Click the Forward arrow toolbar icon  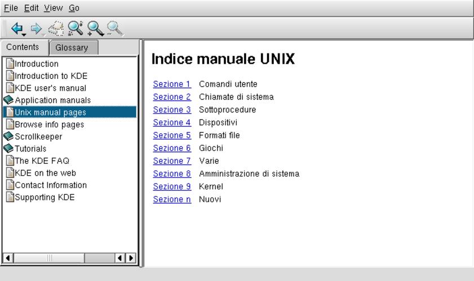pyautogui.click(x=36, y=28)
